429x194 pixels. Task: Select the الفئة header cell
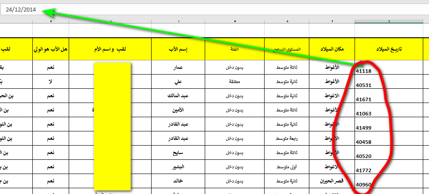[x=234, y=48]
